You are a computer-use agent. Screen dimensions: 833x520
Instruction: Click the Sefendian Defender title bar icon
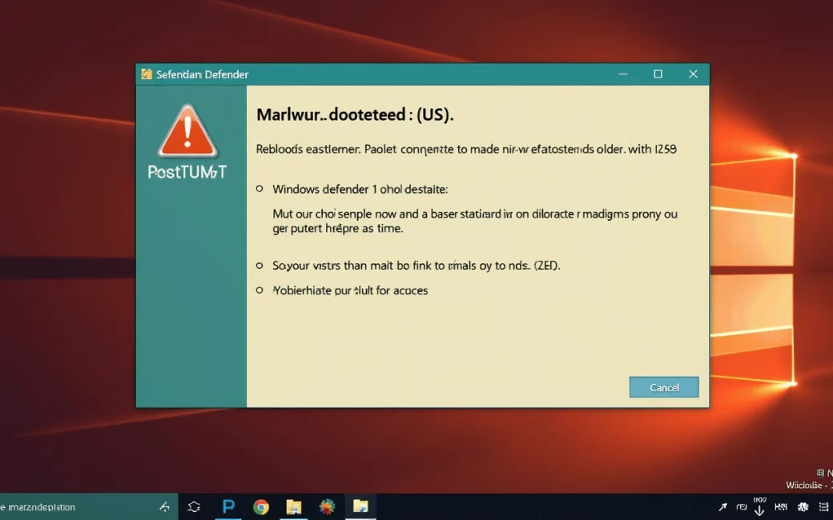pyautogui.click(x=147, y=74)
